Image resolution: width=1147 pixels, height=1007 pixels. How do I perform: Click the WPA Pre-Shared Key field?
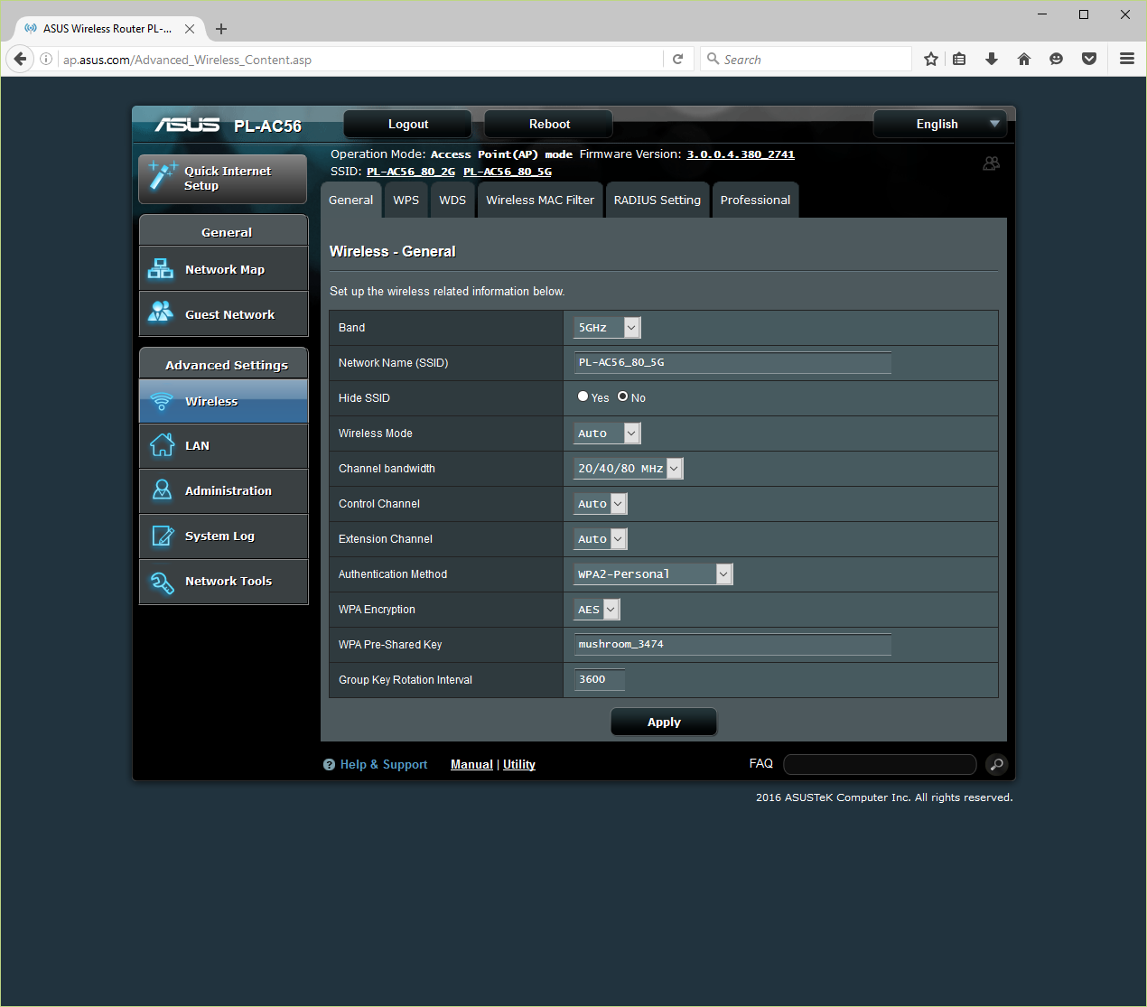[732, 645]
